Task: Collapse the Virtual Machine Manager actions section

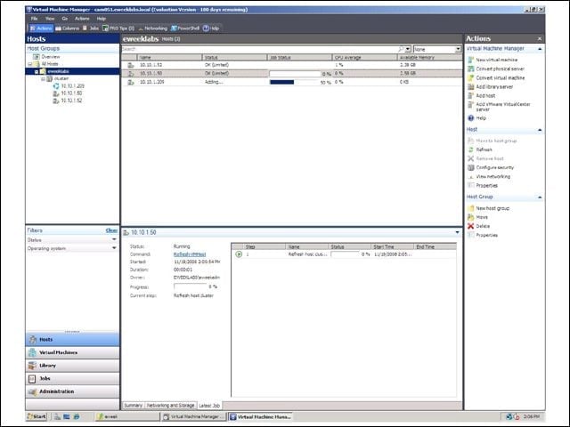Action: click(x=540, y=49)
